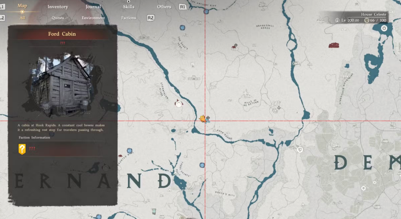This screenshot has height=219, width=401.
Task: Open the Skills tab
Action: click(x=128, y=7)
